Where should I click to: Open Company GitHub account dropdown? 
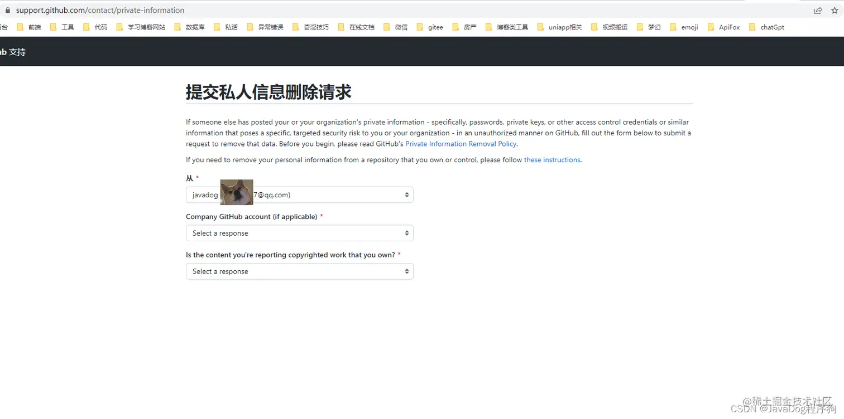point(300,233)
